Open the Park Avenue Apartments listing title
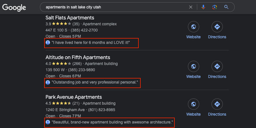Screen dimensions: 256x128 click(74, 97)
